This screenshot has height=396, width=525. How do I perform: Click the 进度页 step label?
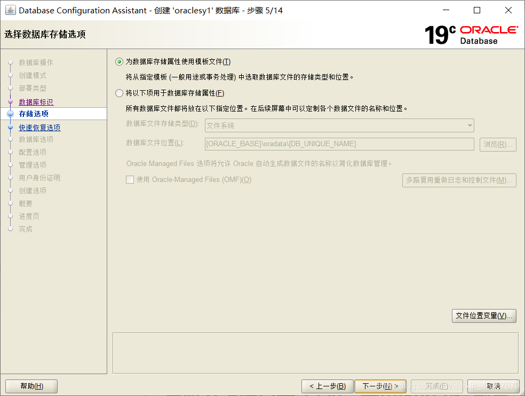coord(29,216)
